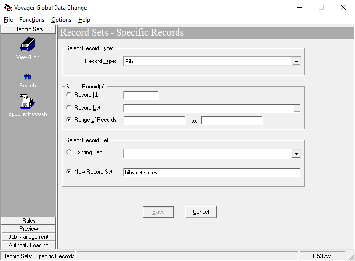Screen dimensions: 355x261
Task: Click the Cancel button
Action: pos(201,212)
